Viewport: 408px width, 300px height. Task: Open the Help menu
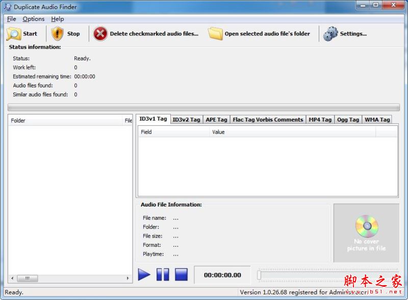[x=58, y=19]
